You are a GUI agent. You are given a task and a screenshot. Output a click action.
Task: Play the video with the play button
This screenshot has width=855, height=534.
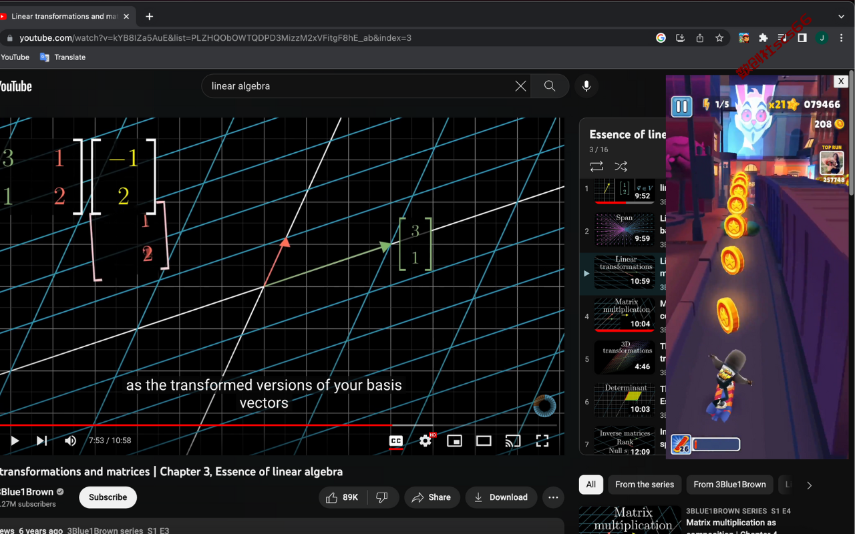(x=15, y=441)
